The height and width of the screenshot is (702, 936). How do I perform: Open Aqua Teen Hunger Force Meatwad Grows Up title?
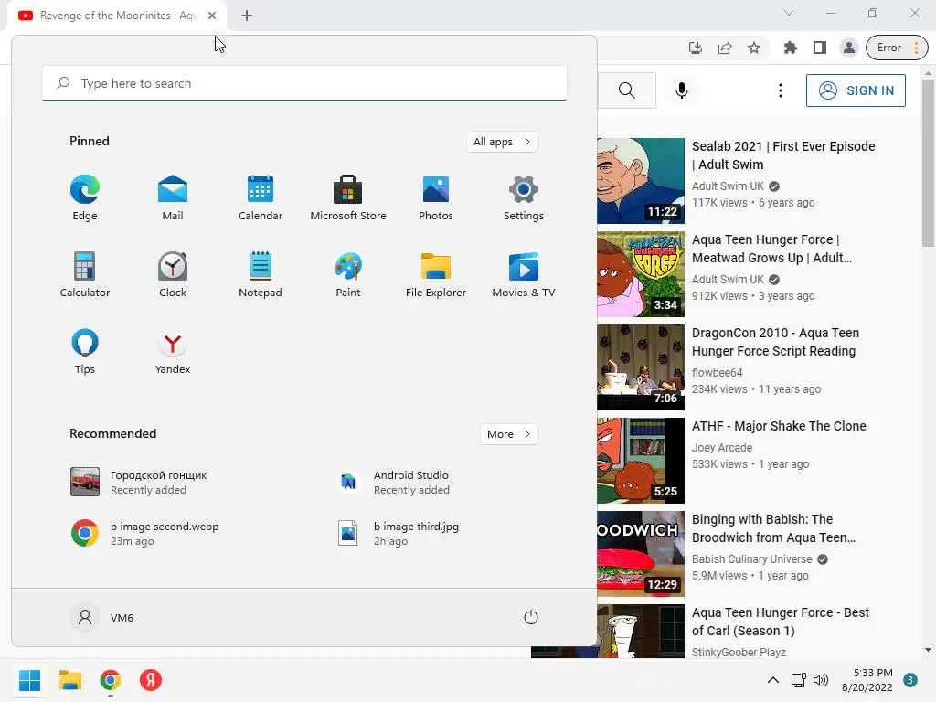(771, 249)
